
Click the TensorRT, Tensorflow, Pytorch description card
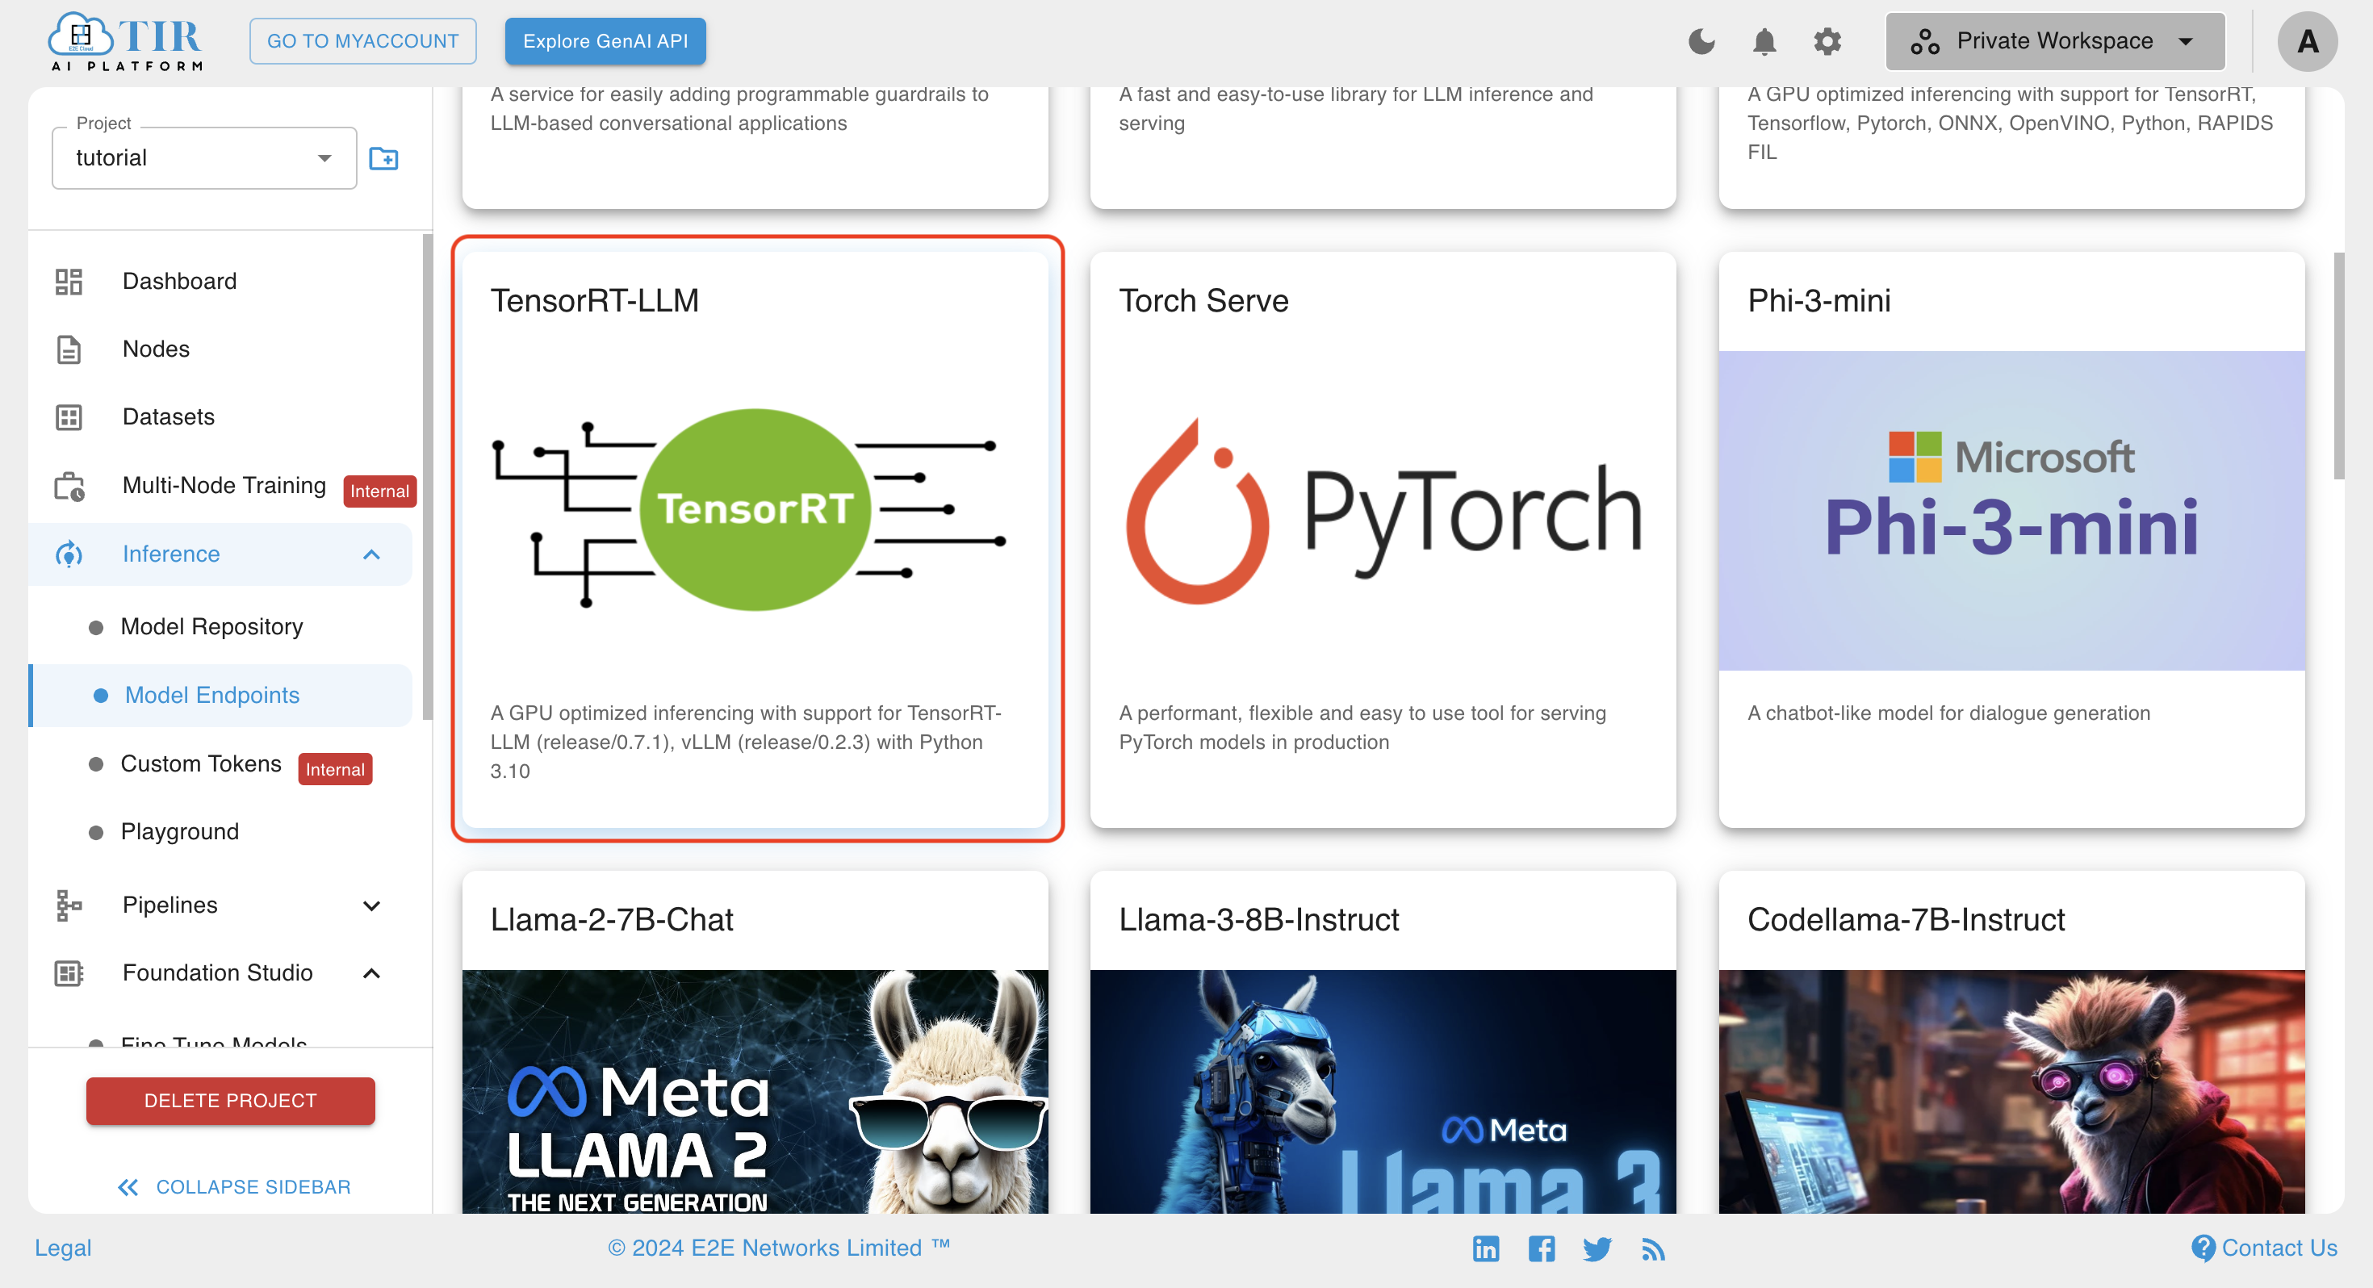[2012, 148]
